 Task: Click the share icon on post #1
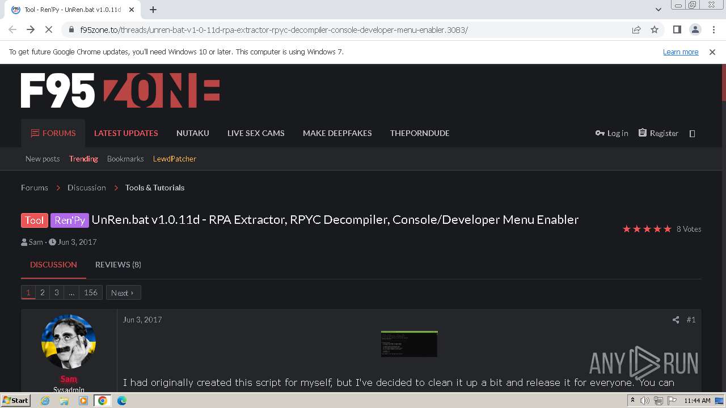(676, 320)
